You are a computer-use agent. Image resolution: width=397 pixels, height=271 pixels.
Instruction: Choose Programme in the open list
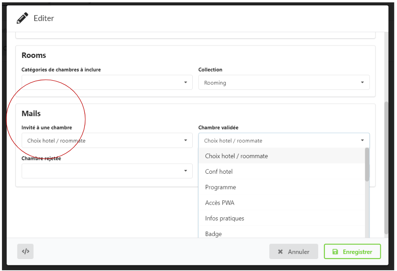click(x=221, y=187)
